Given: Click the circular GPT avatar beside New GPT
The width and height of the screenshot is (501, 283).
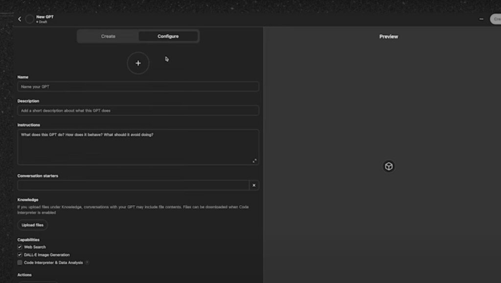Looking at the screenshot, I should point(30,19).
